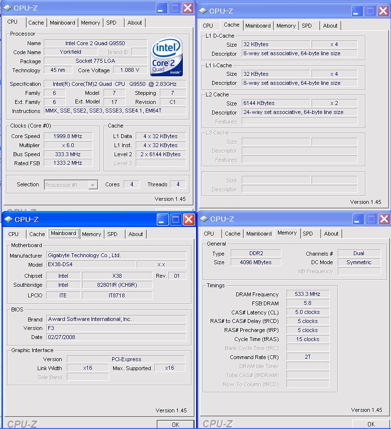Open About tab in the Mainboard window
391x429 pixels.
click(x=136, y=234)
